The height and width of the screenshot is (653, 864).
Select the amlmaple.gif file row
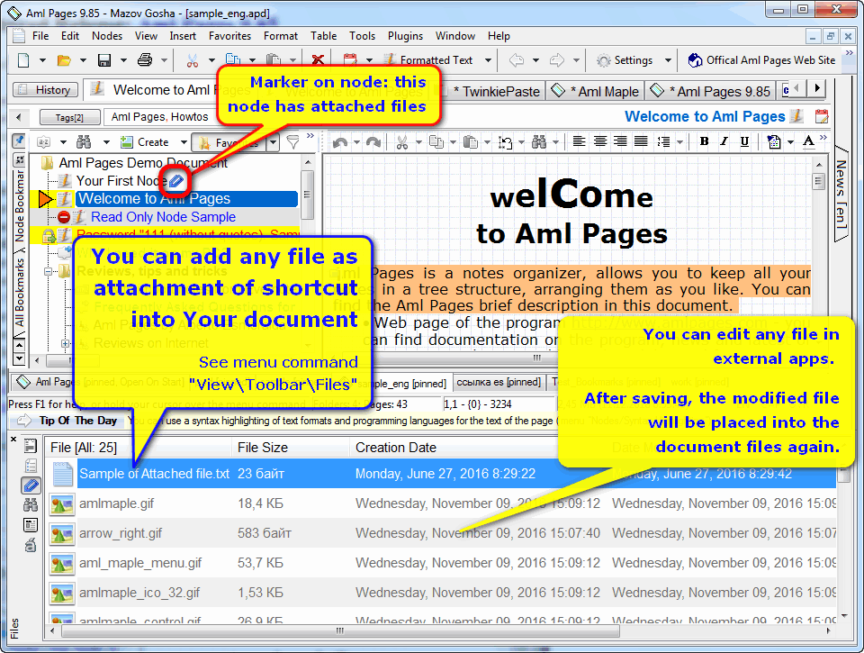pos(441,503)
